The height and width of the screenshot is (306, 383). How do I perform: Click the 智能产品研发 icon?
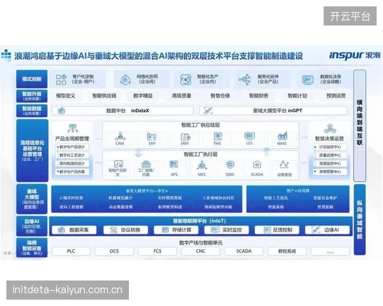coord(119,163)
